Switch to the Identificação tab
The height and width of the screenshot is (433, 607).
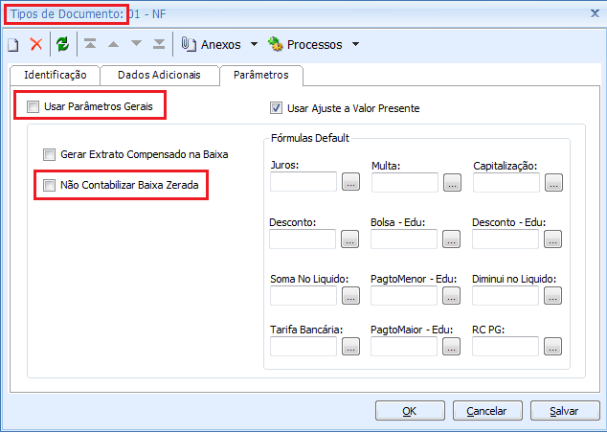[55, 75]
